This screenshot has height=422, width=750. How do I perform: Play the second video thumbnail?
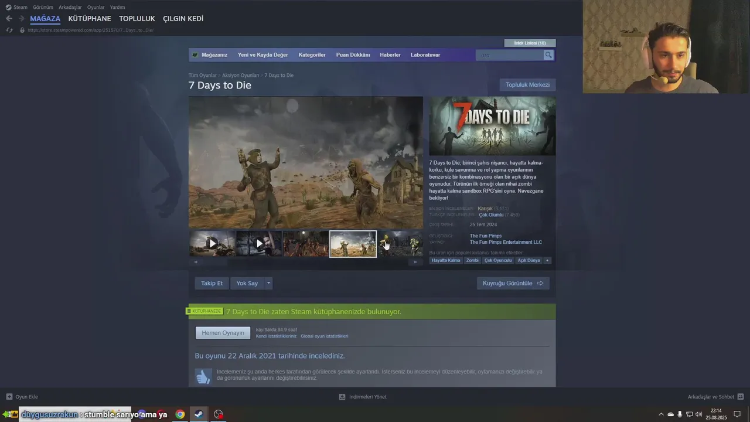pyautogui.click(x=259, y=243)
